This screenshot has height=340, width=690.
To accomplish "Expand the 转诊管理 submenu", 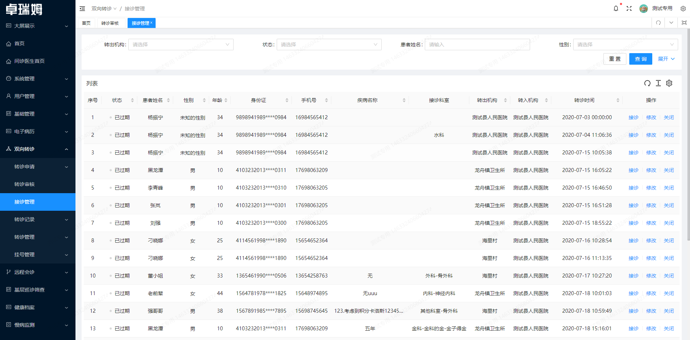I will pyautogui.click(x=38, y=237).
